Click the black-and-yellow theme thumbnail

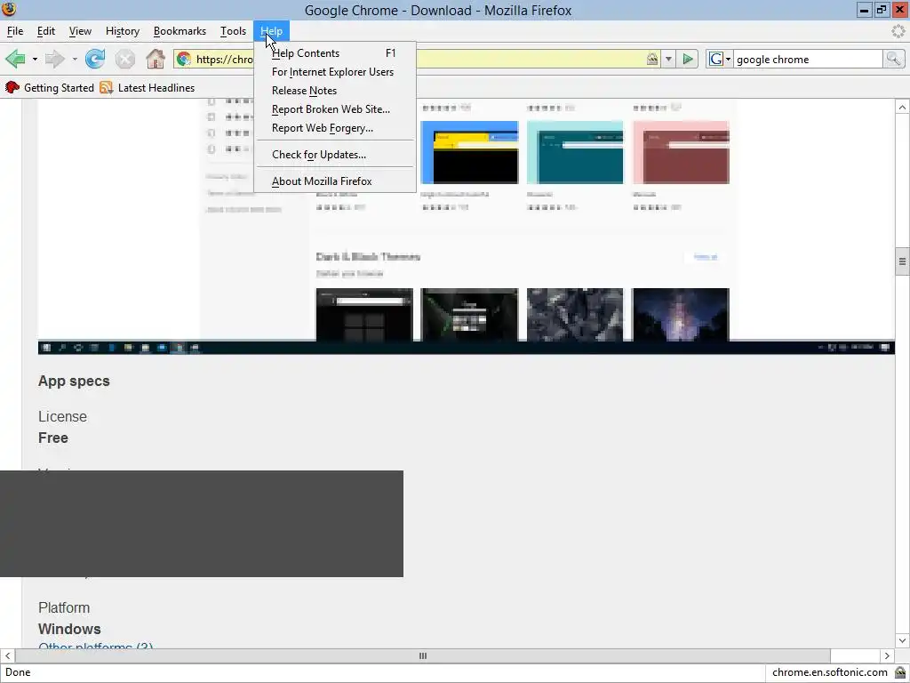click(x=469, y=152)
